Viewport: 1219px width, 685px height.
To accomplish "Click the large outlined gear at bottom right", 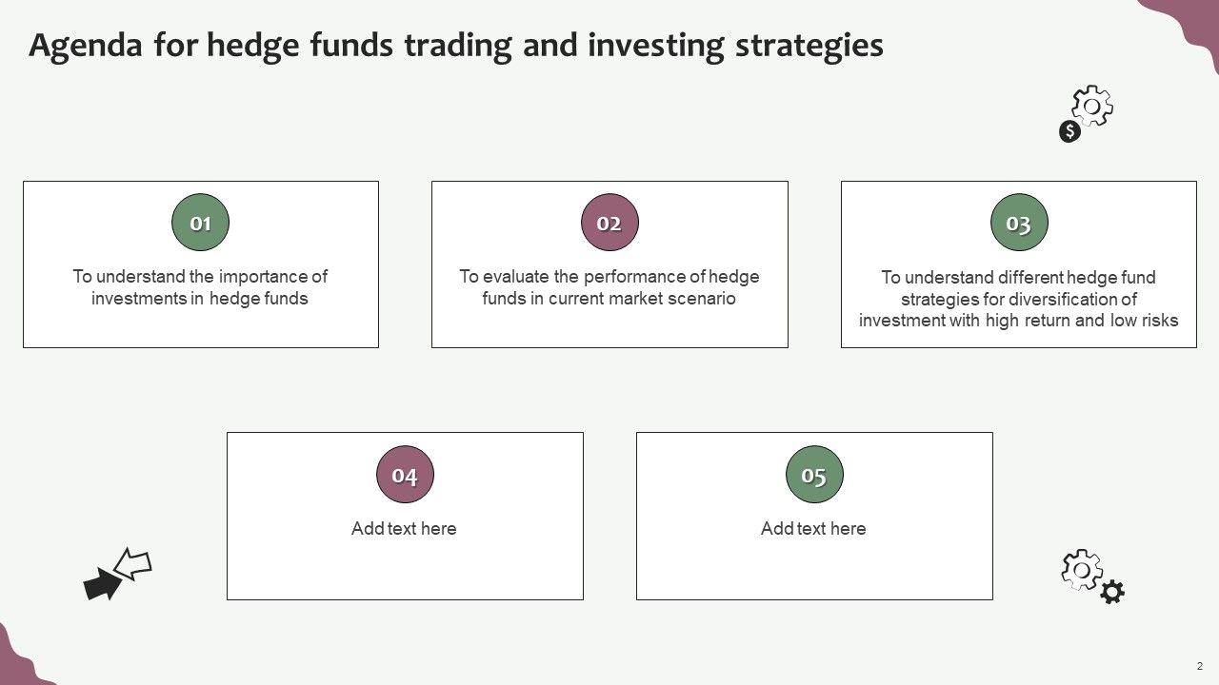I will [1082, 569].
